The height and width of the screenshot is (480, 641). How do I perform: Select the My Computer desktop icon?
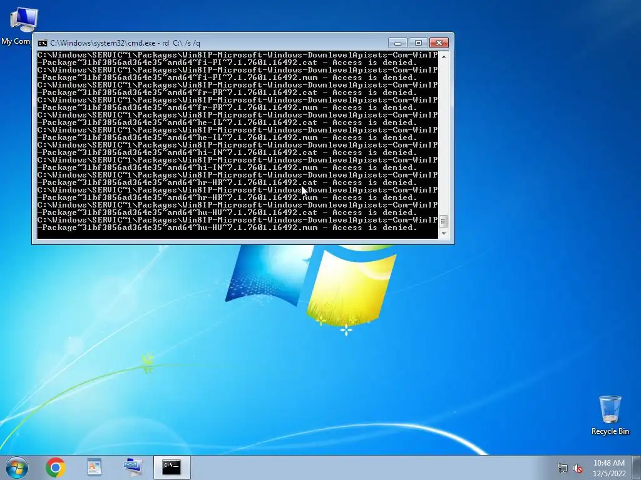(x=23, y=19)
